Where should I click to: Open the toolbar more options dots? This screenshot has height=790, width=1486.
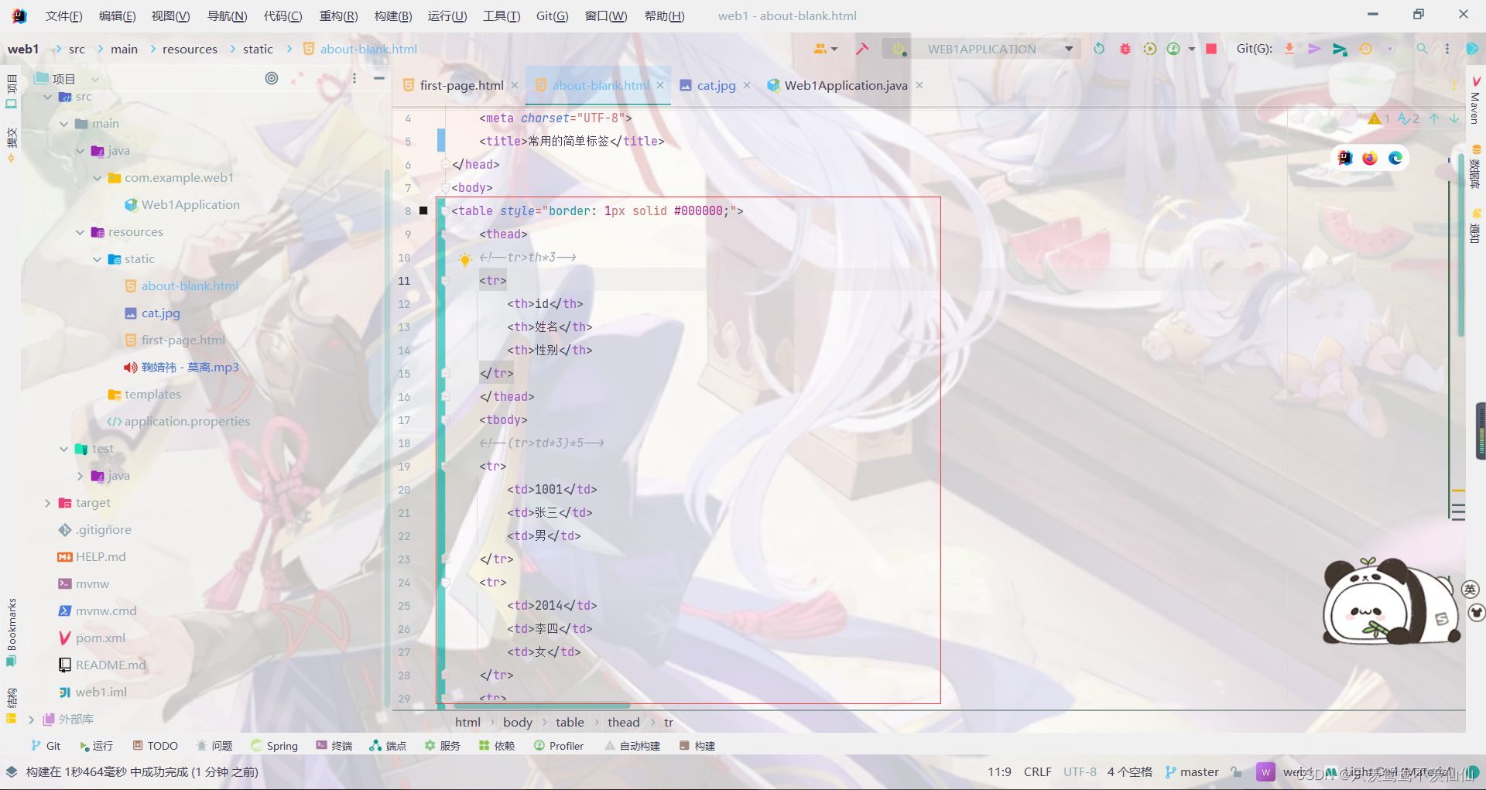pos(1447,49)
